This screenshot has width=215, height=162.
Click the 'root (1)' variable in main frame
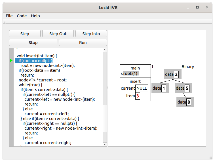point(131,73)
